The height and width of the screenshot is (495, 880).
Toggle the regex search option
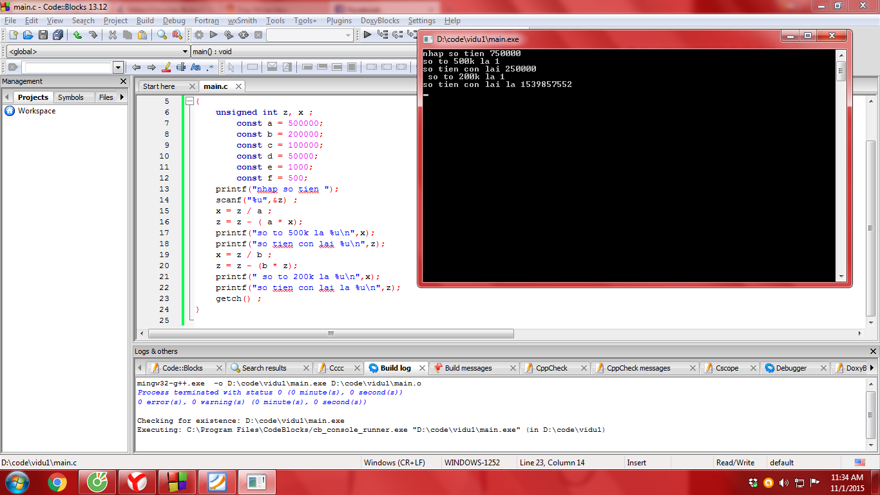210,67
